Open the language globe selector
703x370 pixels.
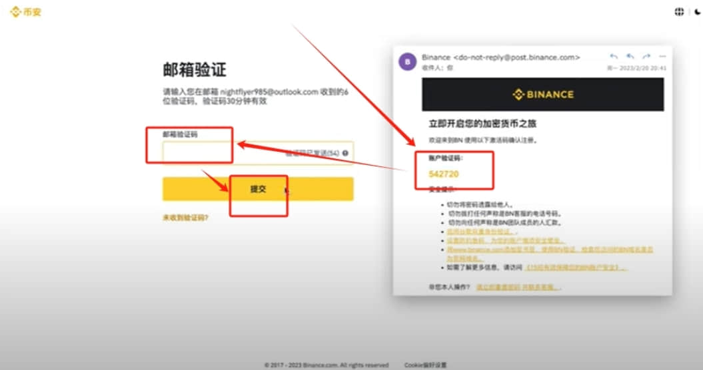[679, 12]
